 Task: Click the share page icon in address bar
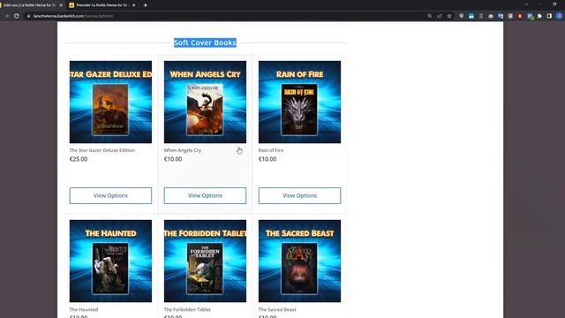[x=440, y=16]
